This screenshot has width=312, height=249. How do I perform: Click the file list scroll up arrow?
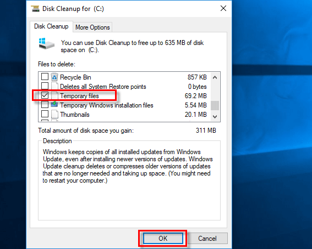click(215, 77)
